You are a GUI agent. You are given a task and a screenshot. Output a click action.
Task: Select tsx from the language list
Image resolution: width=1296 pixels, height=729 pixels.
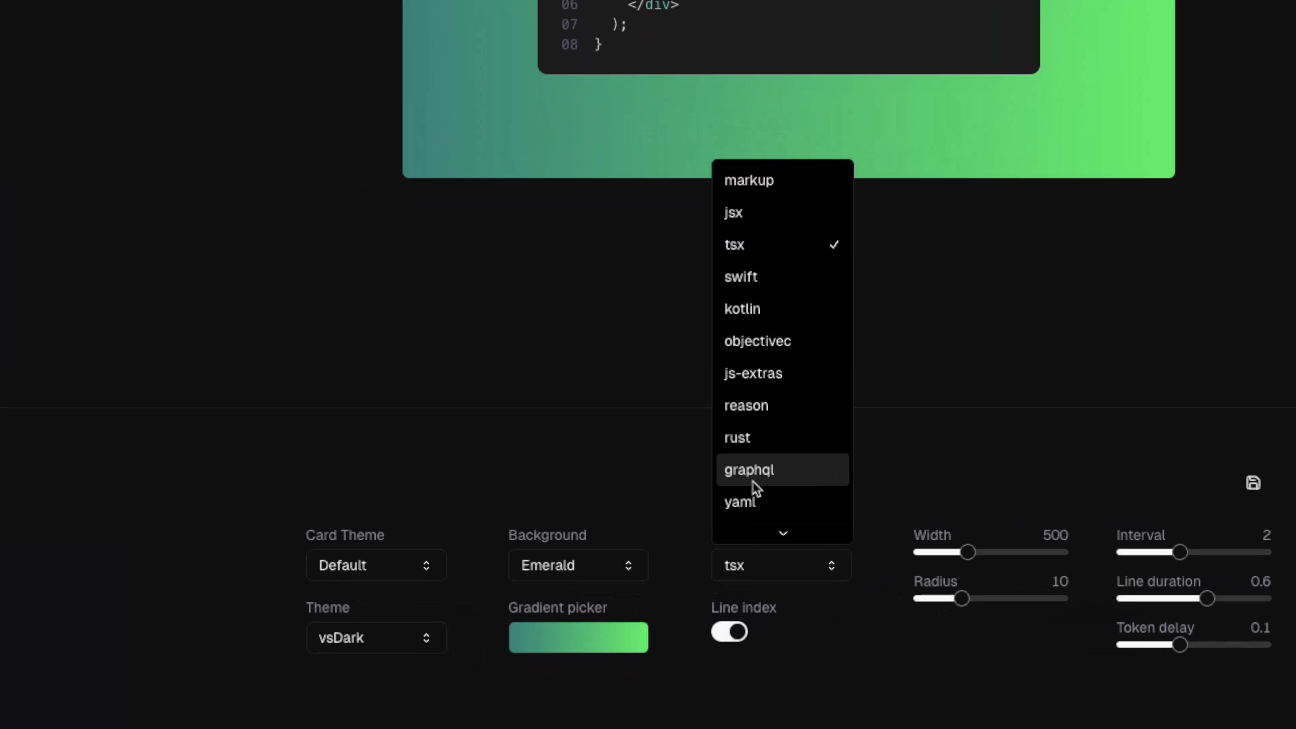point(782,244)
